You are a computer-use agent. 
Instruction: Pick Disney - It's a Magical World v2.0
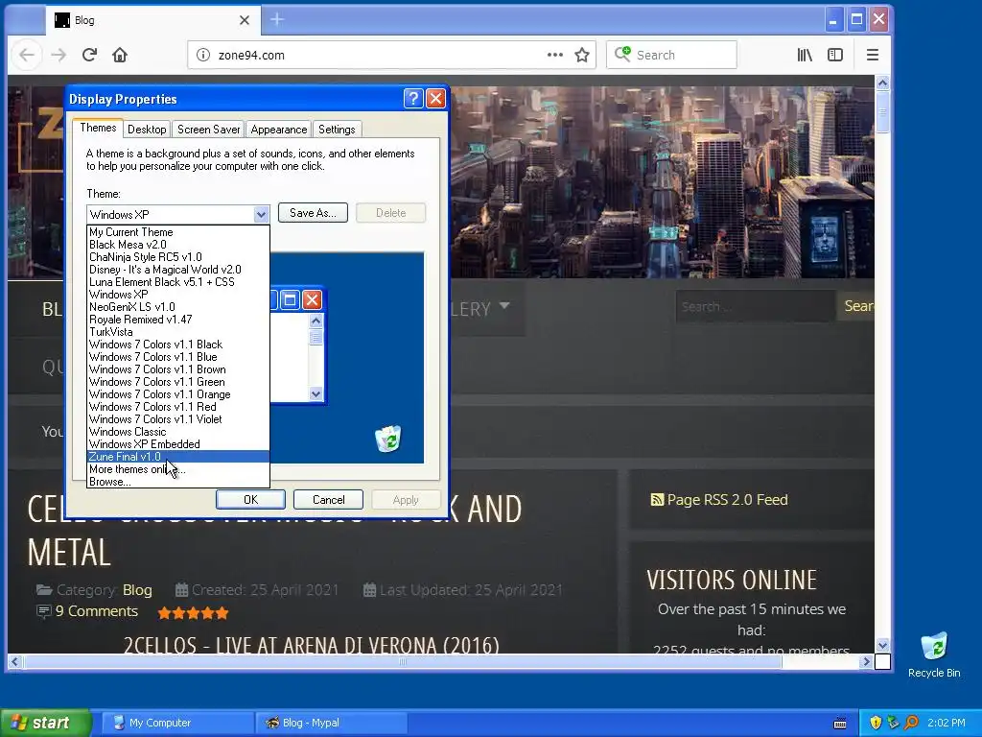tap(177, 270)
